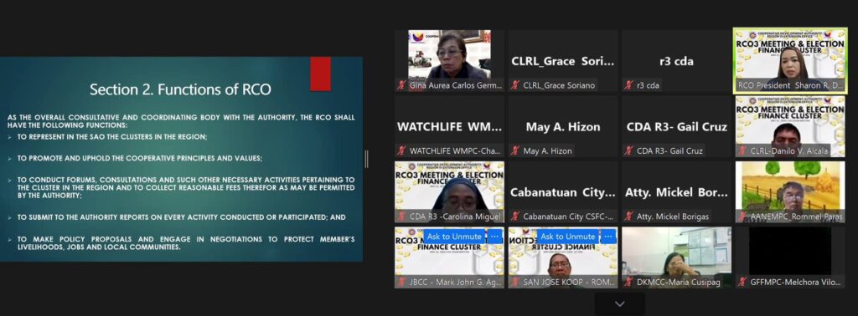Click the divider handle between slide and gallery
858x316 pixels.
coord(367,159)
